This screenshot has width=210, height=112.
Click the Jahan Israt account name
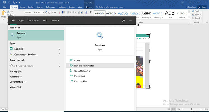click(191, 7)
